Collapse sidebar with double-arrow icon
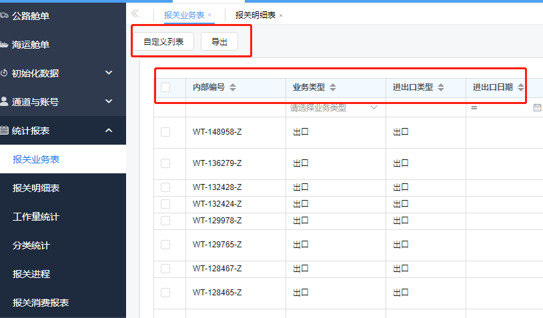 tap(135, 14)
